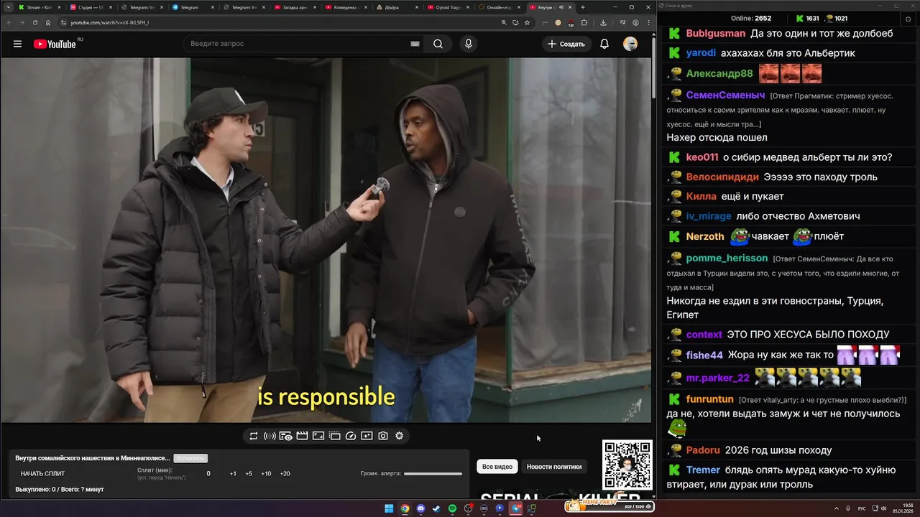This screenshot has height=517, width=920.
Task: Click the broadcast signal icon in player toolbar
Action: (270, 436)
